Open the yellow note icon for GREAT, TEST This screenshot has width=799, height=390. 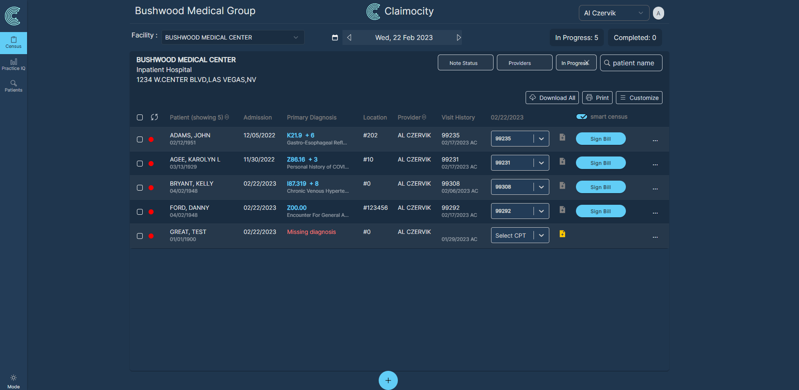562,234
